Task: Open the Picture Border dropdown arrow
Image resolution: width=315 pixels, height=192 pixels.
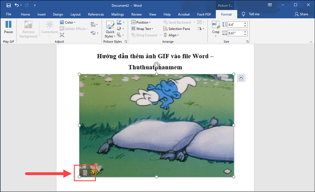Action: (124, 22)
